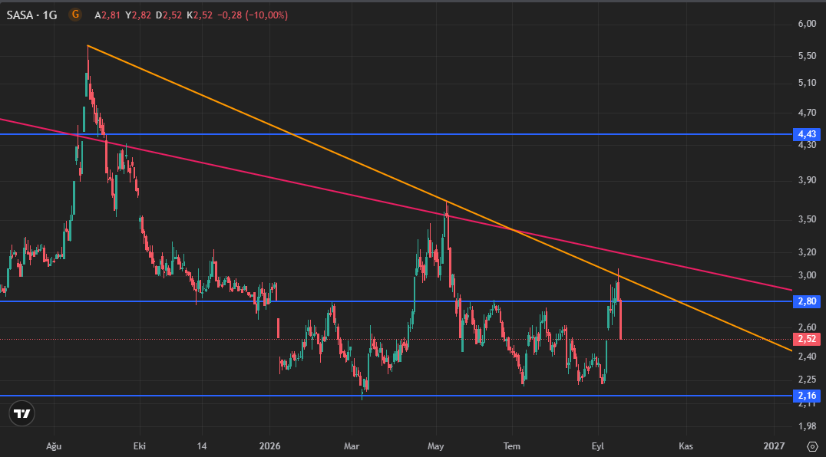Select the 2,80 blue price label
The width and height of the screenshot is (826, 457).
tap(807, 301)
